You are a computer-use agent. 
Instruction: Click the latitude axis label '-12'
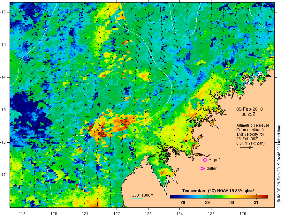[x=3, y=12]
